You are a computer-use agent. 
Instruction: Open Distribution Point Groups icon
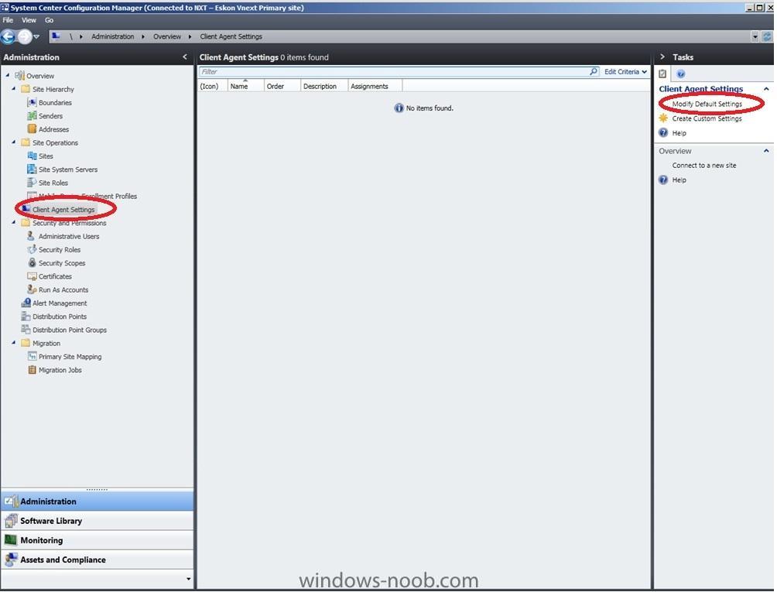tap(26, 330)
